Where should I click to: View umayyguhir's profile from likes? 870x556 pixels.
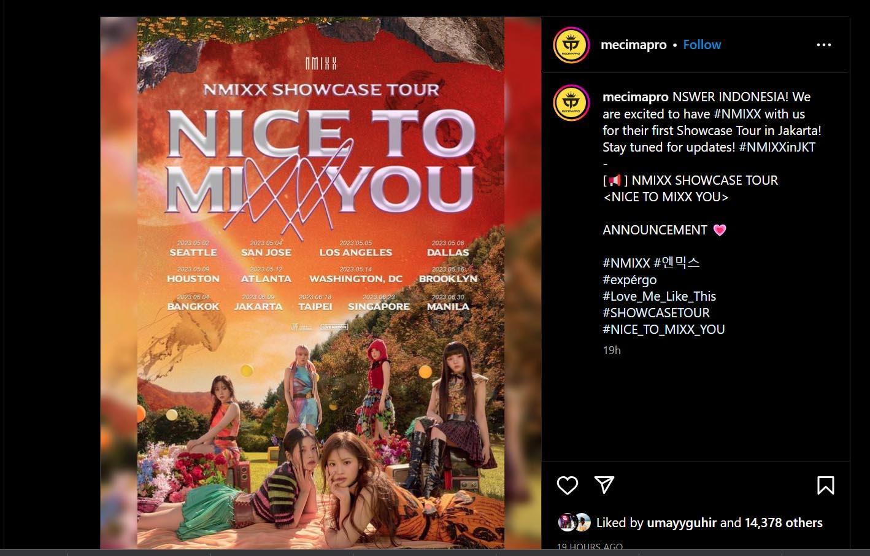[682, 523]
